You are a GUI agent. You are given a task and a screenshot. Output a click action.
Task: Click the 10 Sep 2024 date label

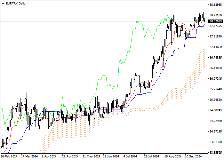point(193,156)
